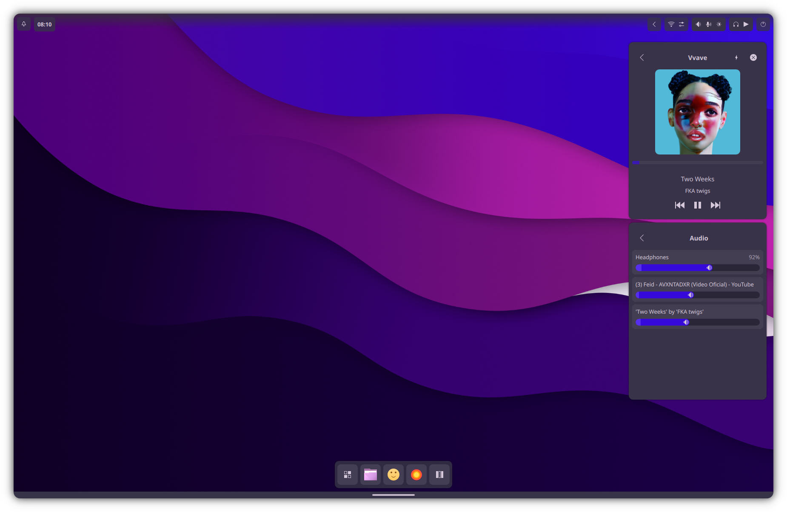Click the 08:10 clock in top bar
Screen dimensions: 787x512
click(x=44, y=24)
